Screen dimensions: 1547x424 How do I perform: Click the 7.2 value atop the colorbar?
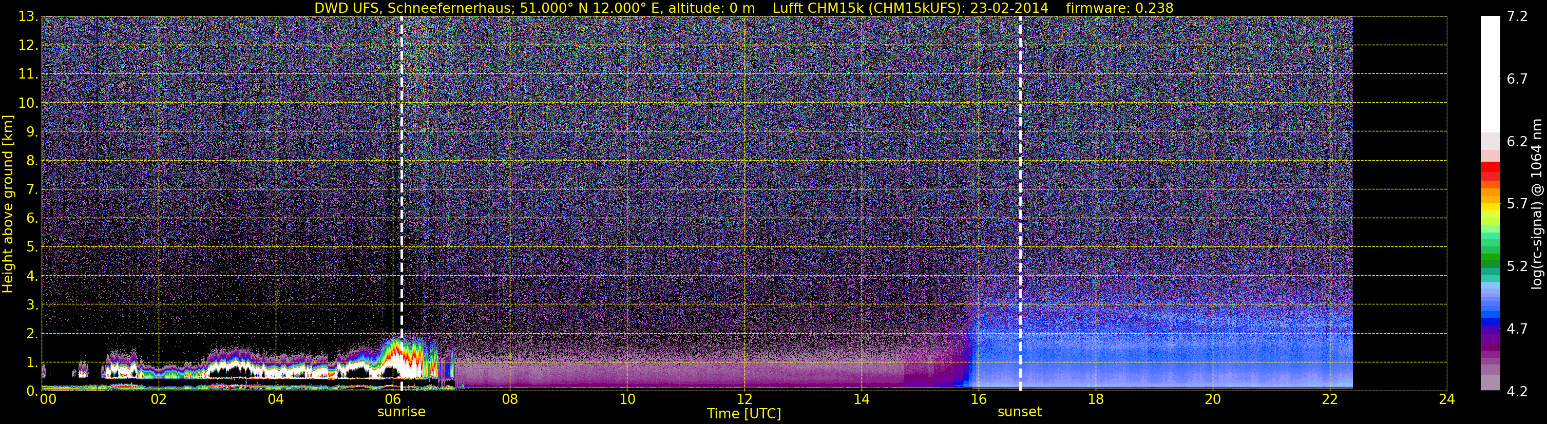(x=1517, y=17)
